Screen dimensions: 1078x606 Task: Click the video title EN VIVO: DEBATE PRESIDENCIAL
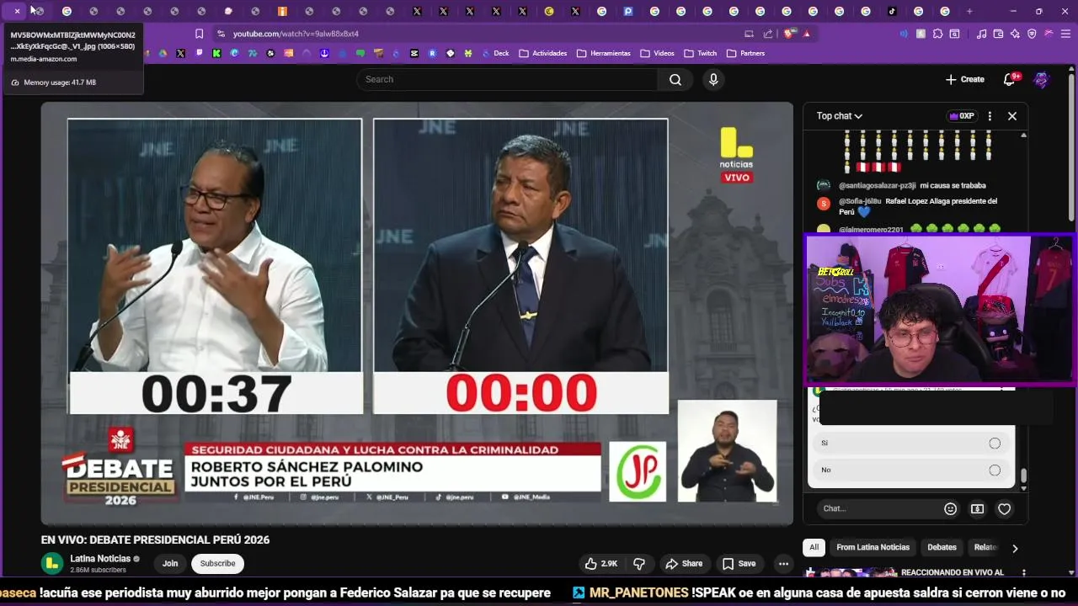[155, 540]
